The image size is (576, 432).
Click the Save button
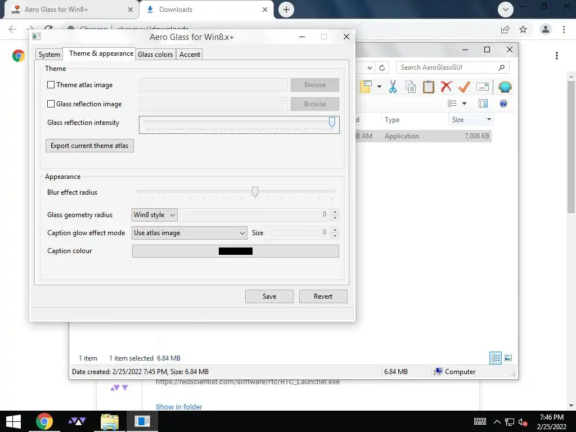(x=269, y=296)
